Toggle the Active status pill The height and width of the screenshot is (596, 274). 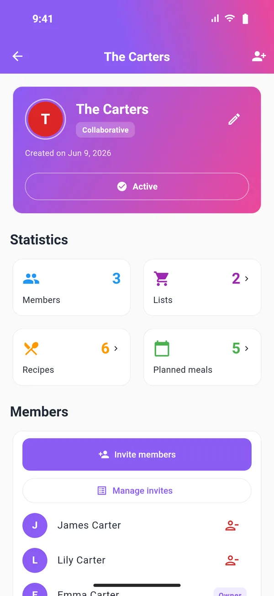click(x=137, y=186)
